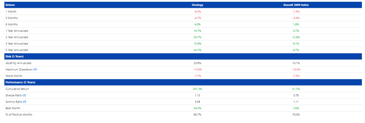
Task: Select the Volatility Annualized row label
Action: [x=18, y=63]
